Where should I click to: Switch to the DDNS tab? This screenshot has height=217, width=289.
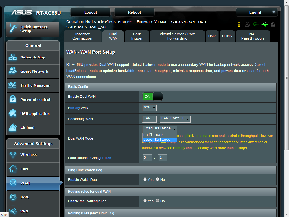click(x=227, y=36)
